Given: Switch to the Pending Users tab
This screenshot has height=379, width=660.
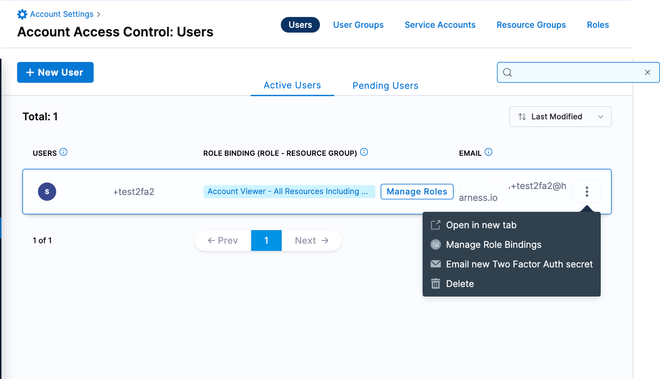Looking at the screenshot, I should (385, 86).
